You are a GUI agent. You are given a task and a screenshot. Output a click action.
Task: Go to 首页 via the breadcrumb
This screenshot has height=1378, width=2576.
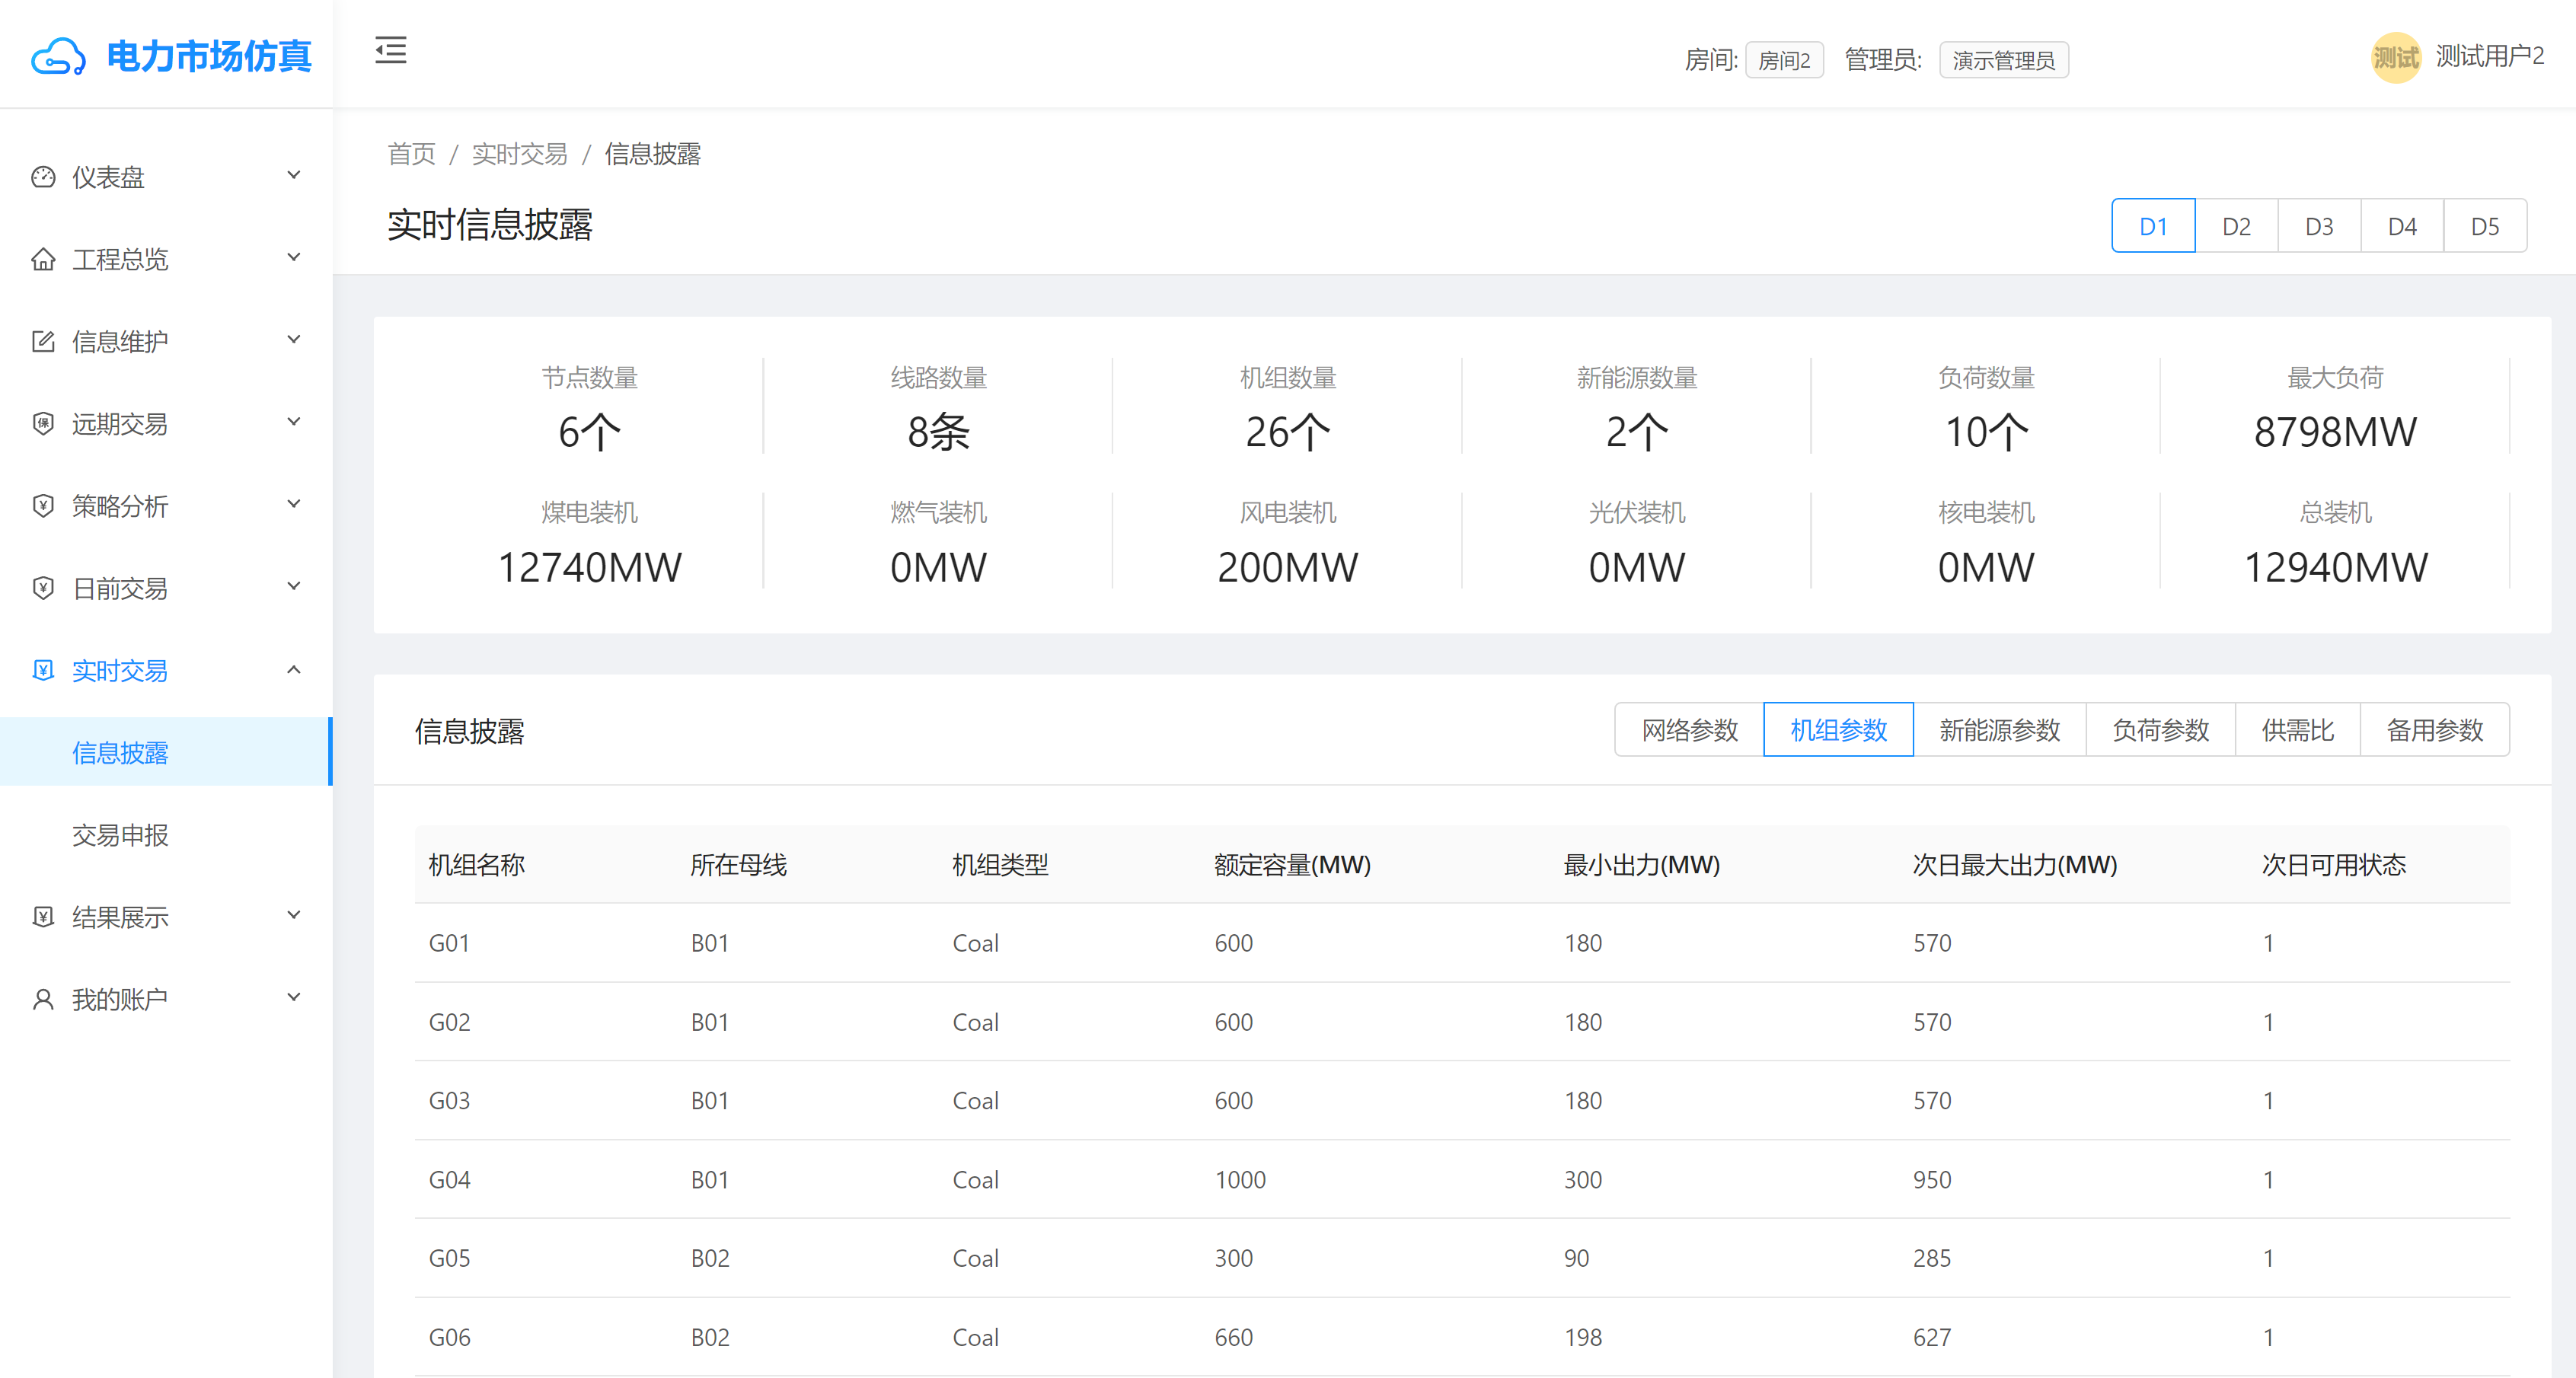point(411,154)
